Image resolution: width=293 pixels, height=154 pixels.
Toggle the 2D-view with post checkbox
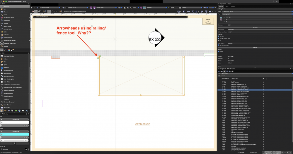point(219,45)
